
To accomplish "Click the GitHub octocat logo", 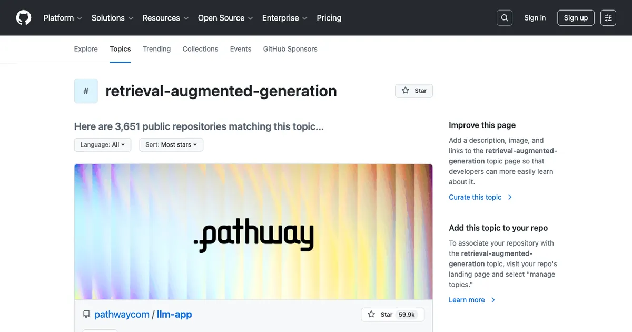I will tap(23, 17).
